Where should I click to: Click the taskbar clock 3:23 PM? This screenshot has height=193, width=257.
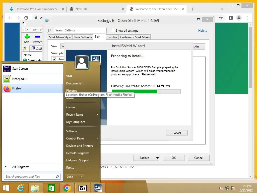pyautogui.click(x=246, y=186)
